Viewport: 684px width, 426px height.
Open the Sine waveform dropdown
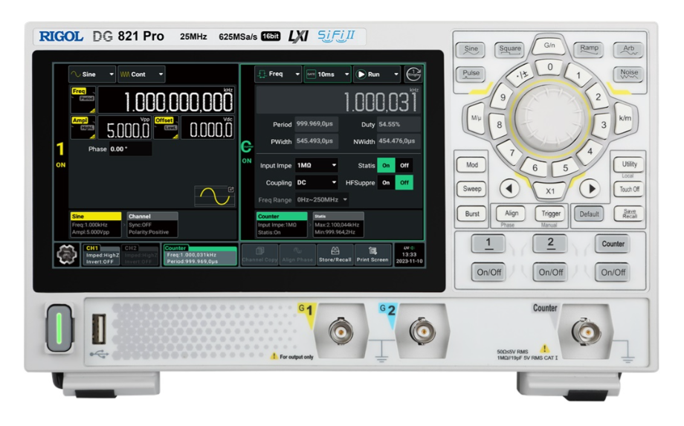pos(92,75)
